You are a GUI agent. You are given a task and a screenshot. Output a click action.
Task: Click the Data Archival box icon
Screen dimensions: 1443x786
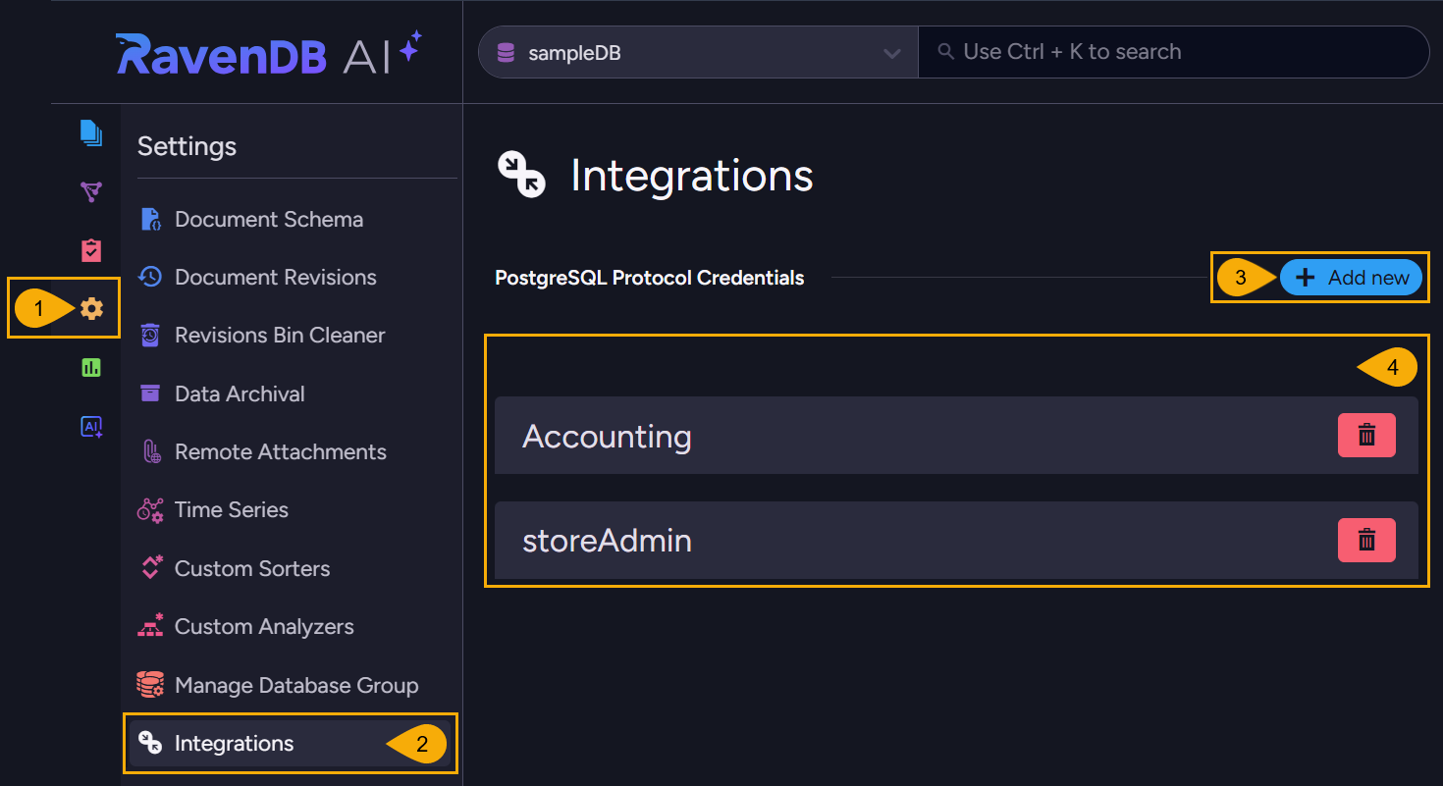(150, 393)
